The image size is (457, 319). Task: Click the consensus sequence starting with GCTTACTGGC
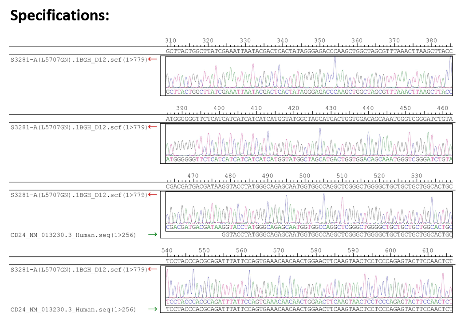(309, 51)
